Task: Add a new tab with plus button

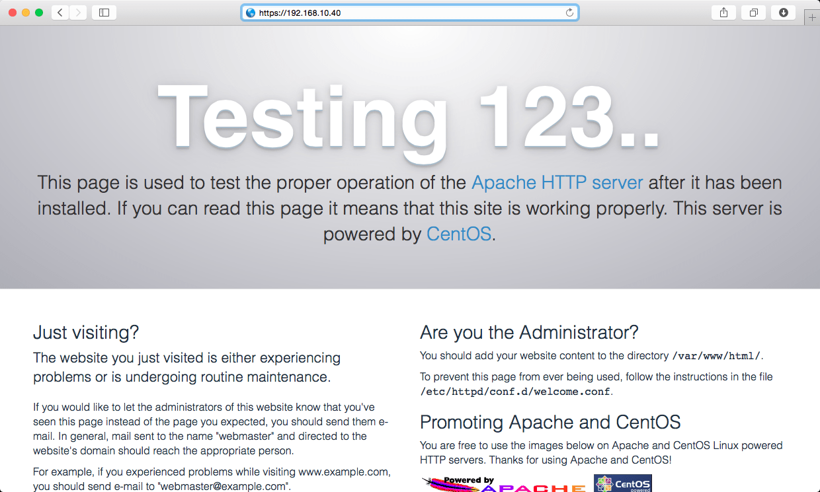Action: pyautogui.click(x=813, y=18)
